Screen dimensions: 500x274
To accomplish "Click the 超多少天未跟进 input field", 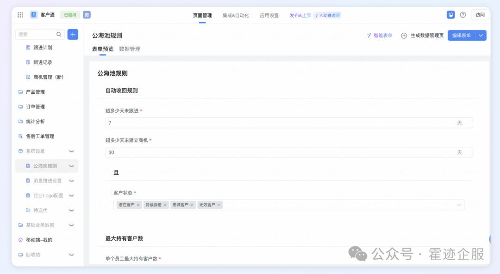I will click(278, 123).
